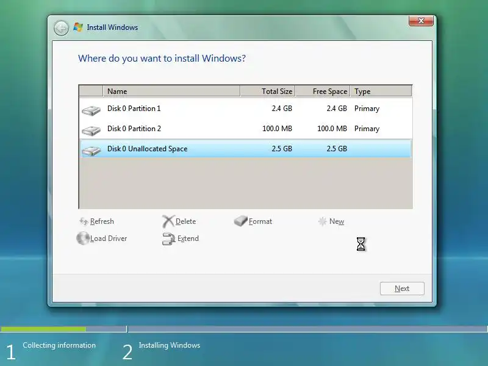This screenshot has height=366, width=488.
Task: Click the Windows flag icon in title bar
Action: [78, 27]
